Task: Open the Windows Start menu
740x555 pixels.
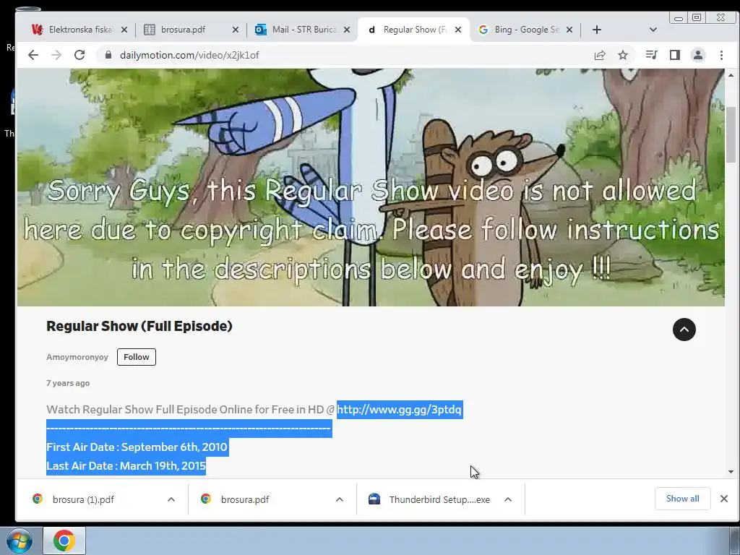Action: (x=19, y=541)
